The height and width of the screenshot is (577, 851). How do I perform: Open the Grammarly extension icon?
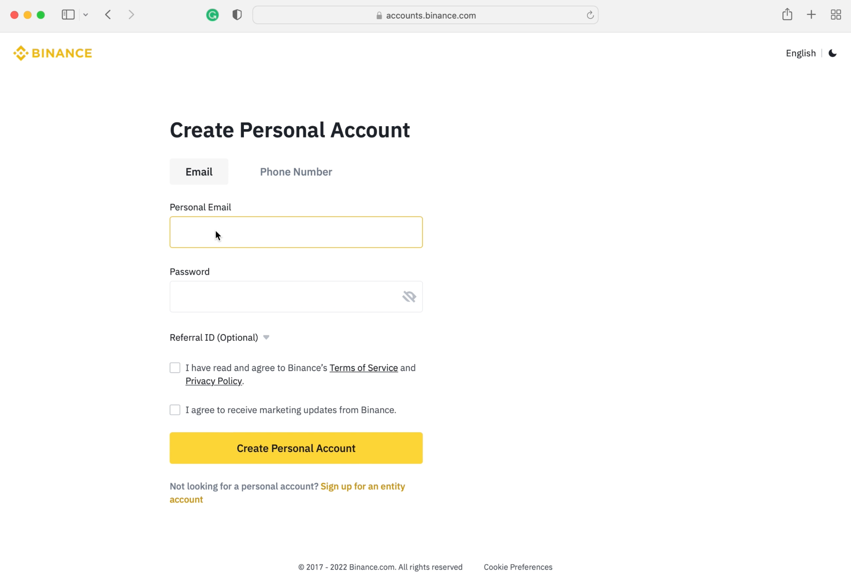click(x=212, y=15)
